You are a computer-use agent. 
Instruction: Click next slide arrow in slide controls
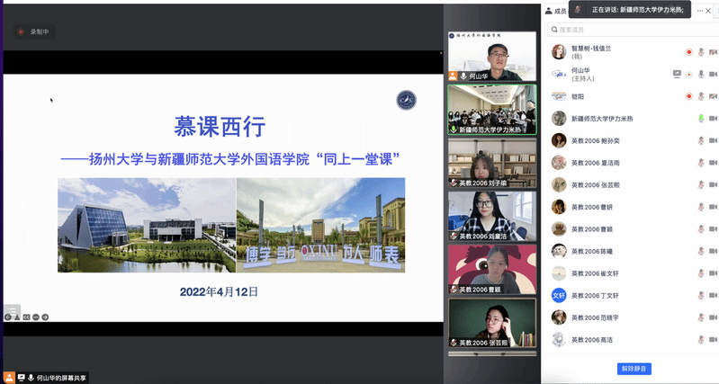pyautogui.click(x=44, y=317)
